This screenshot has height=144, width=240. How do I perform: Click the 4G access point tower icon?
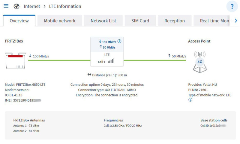tap(199, 62)
